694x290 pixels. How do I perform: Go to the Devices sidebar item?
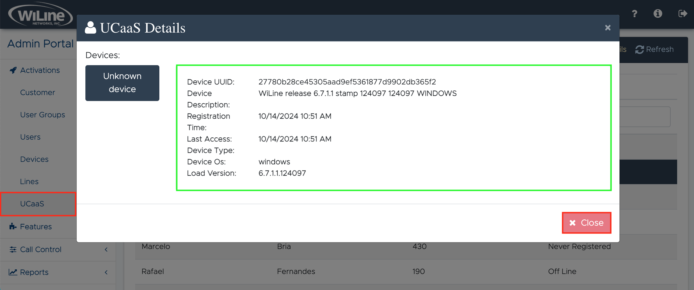click(34, 159)
